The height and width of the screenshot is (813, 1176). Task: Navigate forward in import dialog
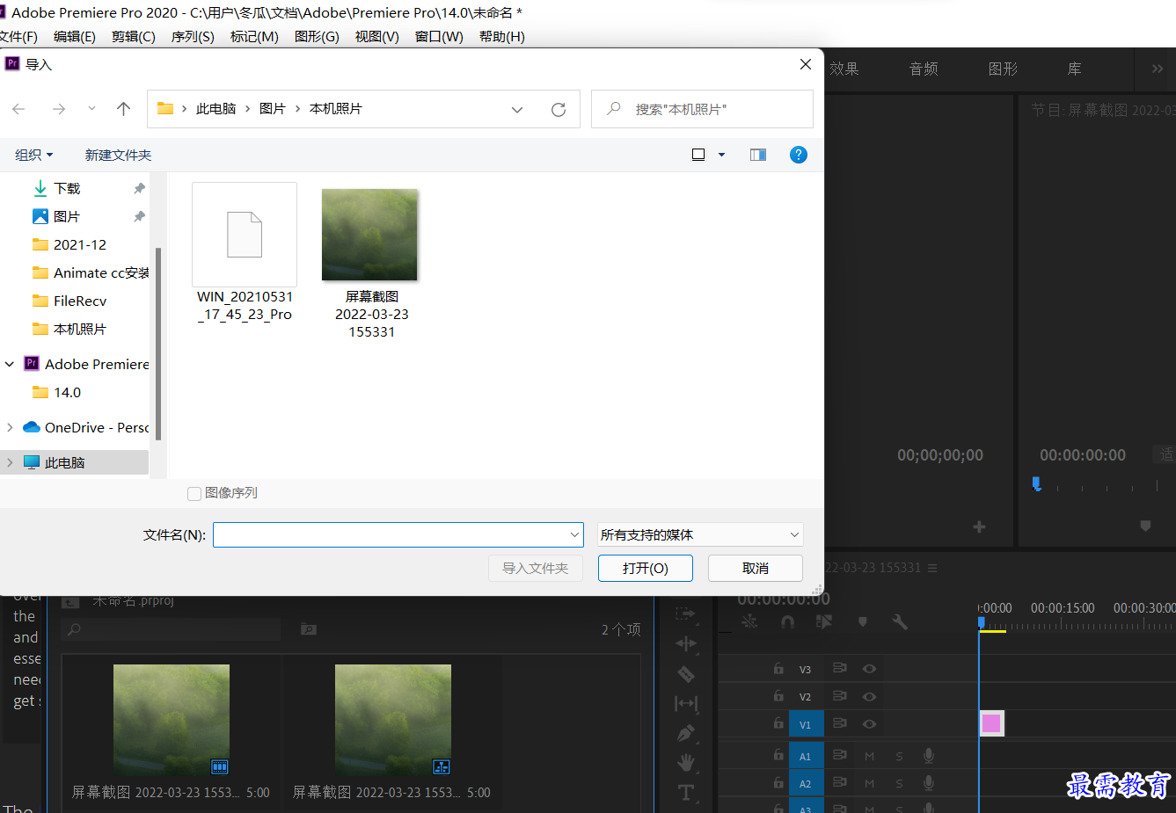point(59,109)
